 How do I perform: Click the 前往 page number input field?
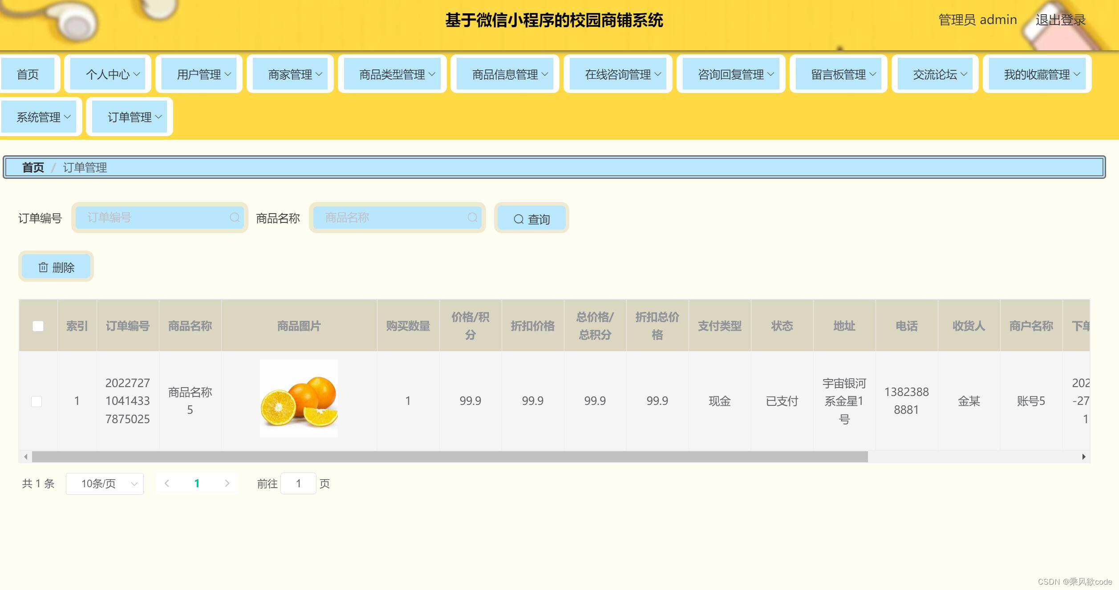click(x=298, y=483)
